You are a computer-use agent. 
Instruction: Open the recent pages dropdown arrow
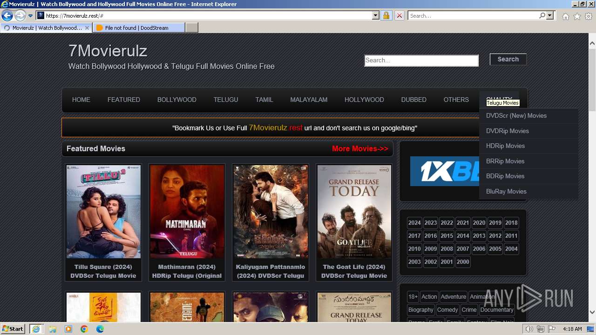pyautogui.click(x=30, y=16)
